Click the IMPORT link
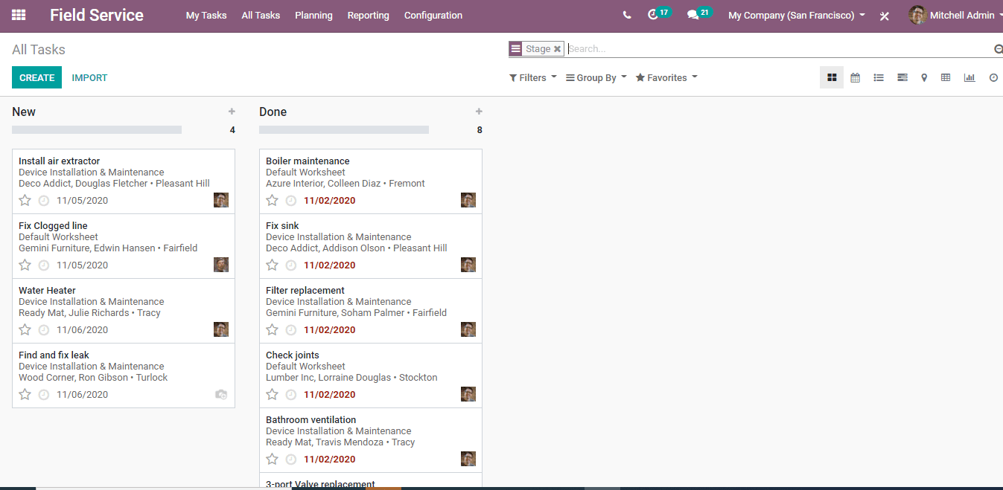1003x490 pixels. pos(89,77)
